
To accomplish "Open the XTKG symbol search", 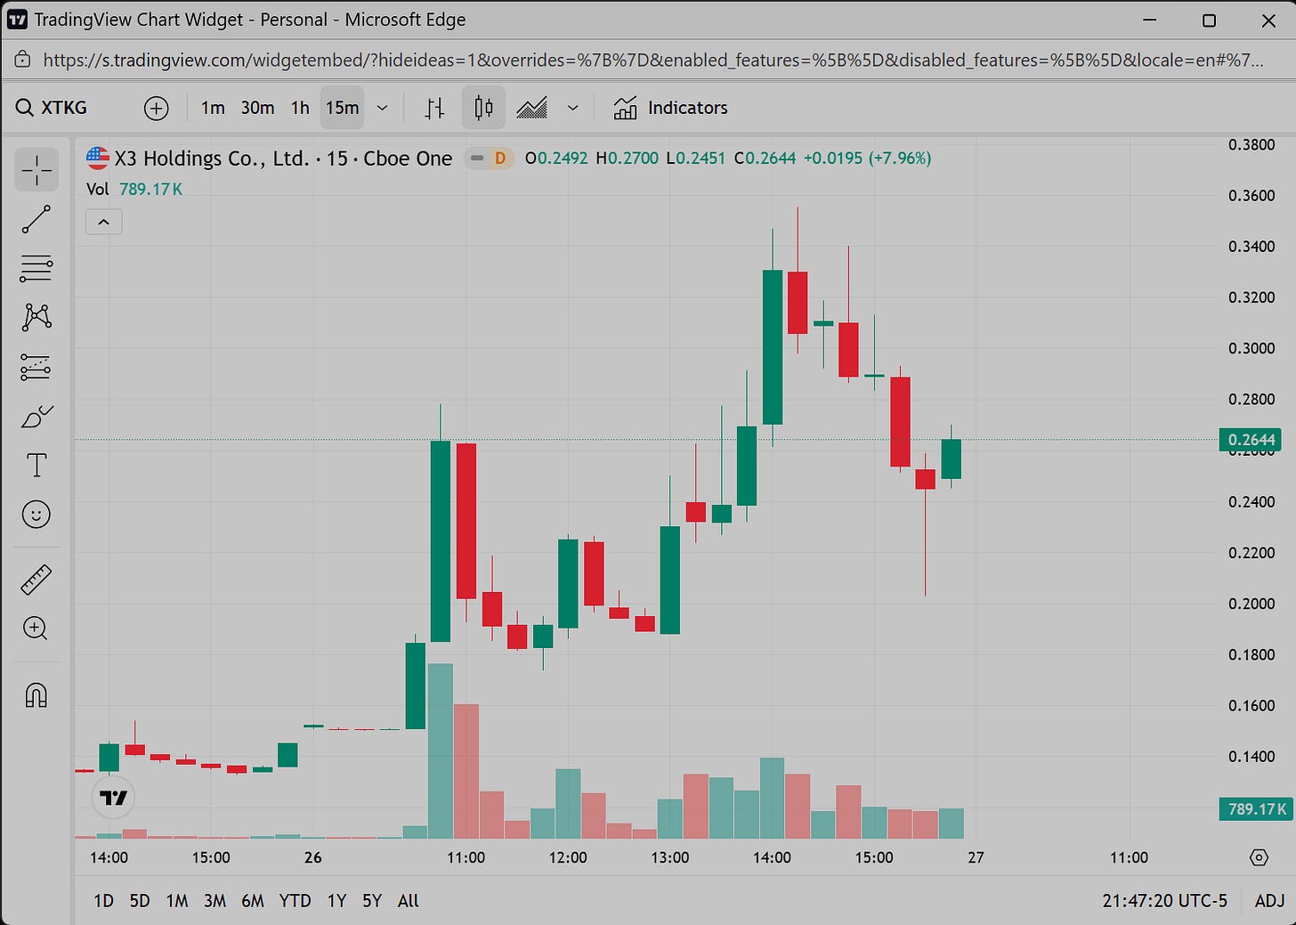I will [x=52, y=108].
